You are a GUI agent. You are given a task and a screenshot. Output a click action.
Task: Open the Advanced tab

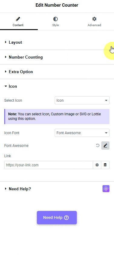point(94,22)
